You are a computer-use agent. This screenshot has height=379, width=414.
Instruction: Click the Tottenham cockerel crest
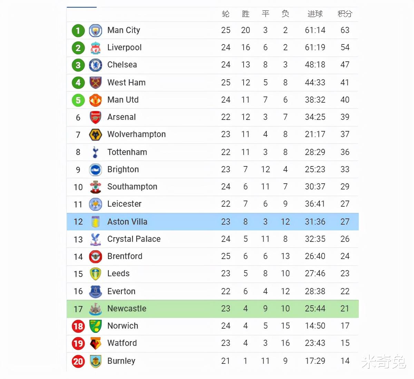[x=96, y=152]
